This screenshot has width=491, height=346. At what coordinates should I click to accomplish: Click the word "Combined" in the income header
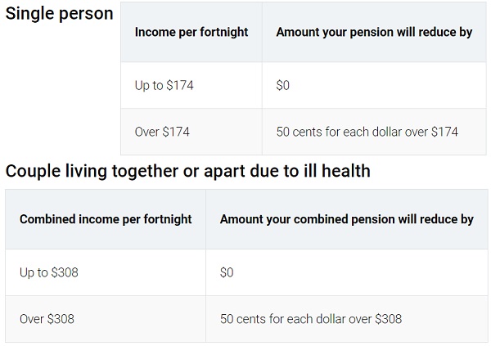click(x=47, y=219)
